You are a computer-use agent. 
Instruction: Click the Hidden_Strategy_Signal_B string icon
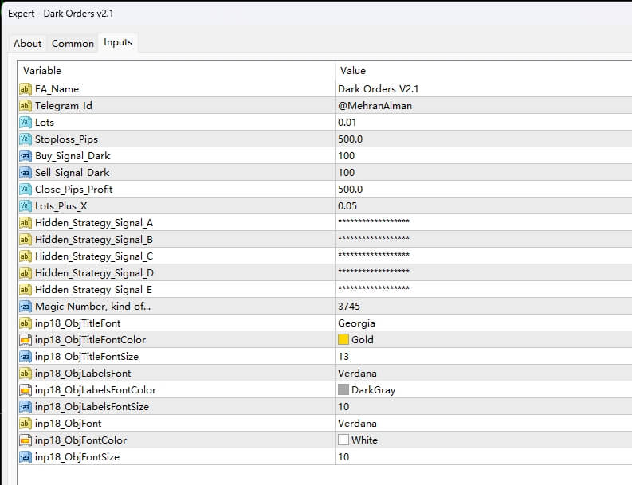(25, 240)
